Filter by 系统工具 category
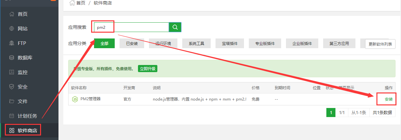Image resolution: width=401 pixels, height=140 pixels. tap(196, 43)
